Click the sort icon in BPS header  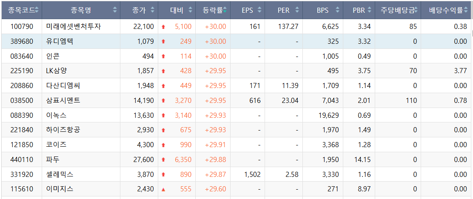tap(337, 10)
